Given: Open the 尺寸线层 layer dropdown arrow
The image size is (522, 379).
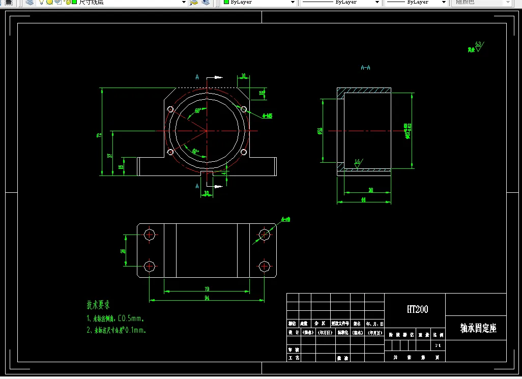Looking at the screenshot, I should [184, 3].
